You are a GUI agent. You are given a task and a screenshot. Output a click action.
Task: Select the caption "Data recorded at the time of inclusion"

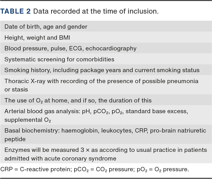(x=96, y=11)
